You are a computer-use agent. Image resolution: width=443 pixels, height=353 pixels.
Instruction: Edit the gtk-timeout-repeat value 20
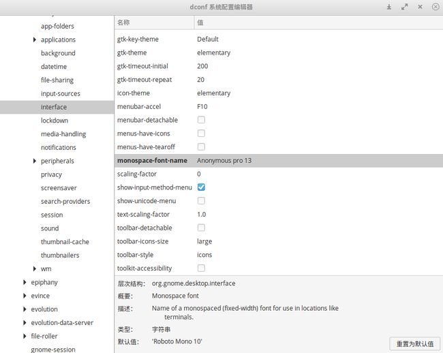(x=200, y=80)
